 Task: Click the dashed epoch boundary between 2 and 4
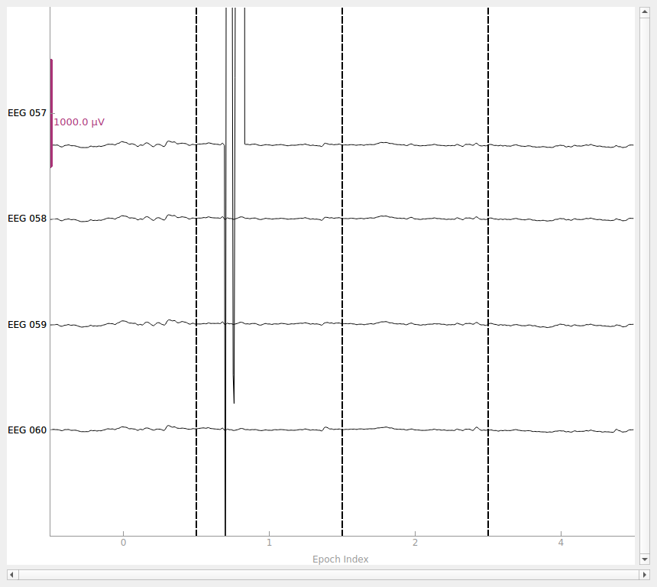[x=487, y=271]
